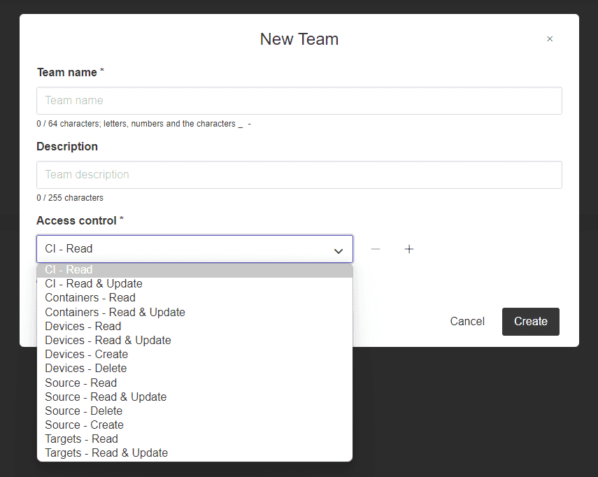Choose Source - Read & Update

[x=106, y=397]
